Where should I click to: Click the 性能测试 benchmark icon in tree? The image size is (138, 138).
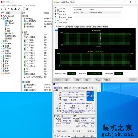tap(4, 73)
